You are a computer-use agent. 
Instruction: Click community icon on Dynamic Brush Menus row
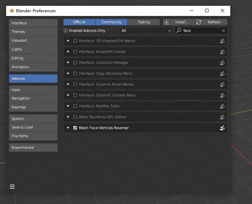coord(222,84)
